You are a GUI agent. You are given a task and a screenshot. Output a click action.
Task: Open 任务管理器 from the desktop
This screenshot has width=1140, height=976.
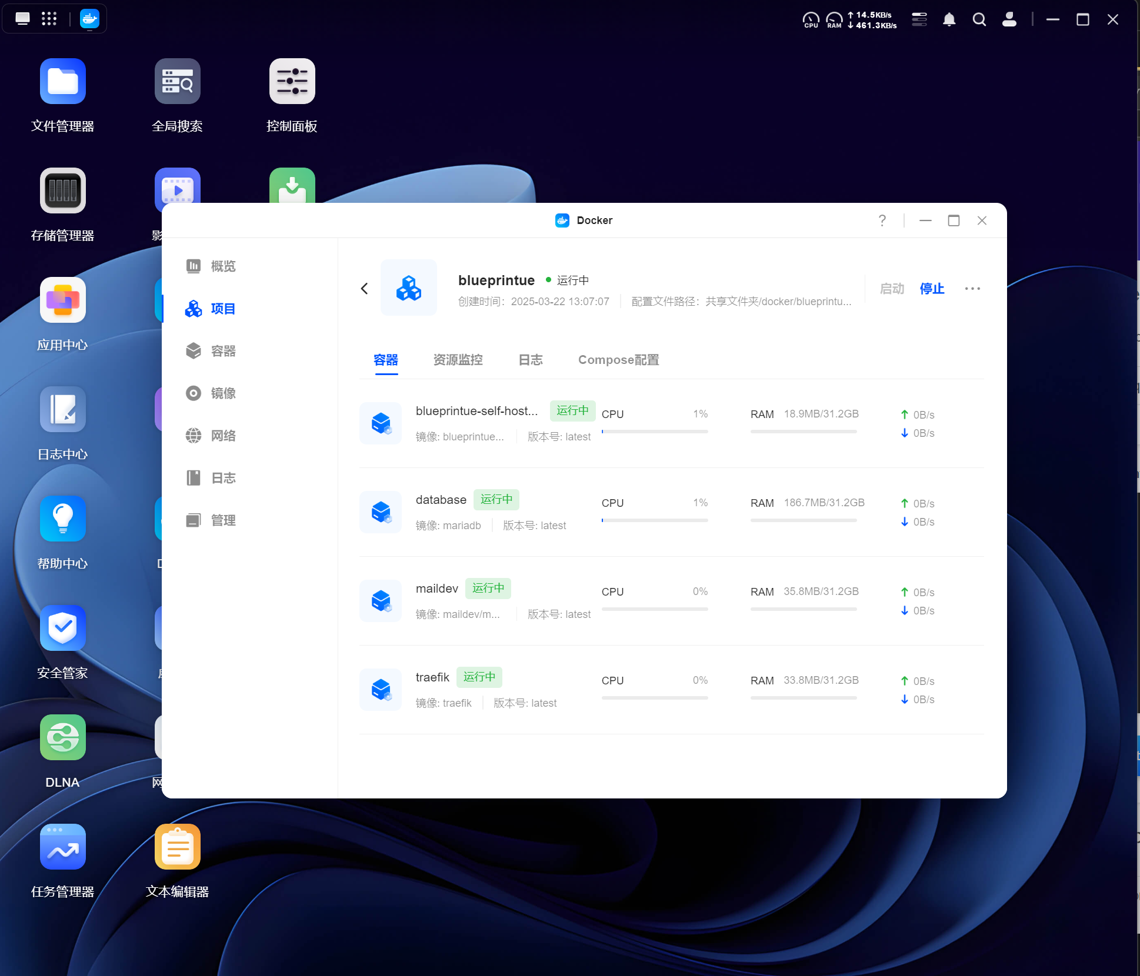63,847
